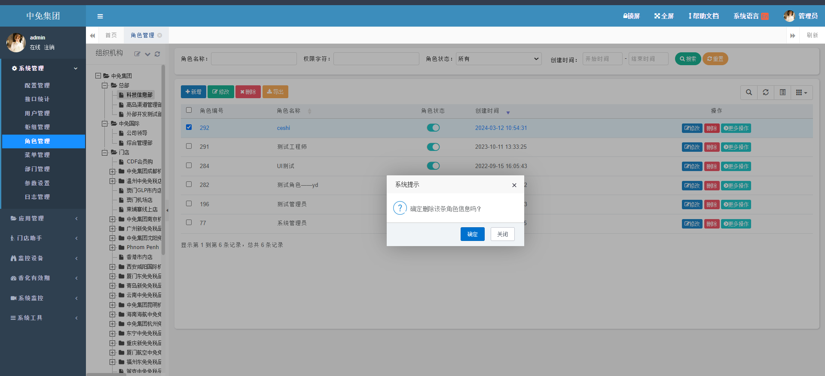Toggle table card view icon
Viewport: 825px width, 376px height.
coord(782,92)
